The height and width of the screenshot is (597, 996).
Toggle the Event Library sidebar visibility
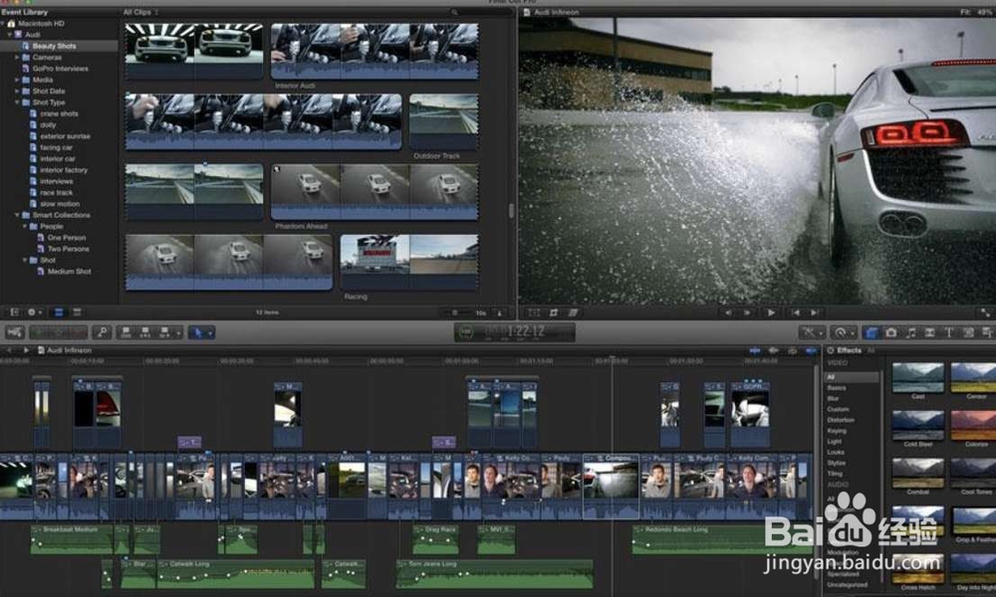[14, 312]
